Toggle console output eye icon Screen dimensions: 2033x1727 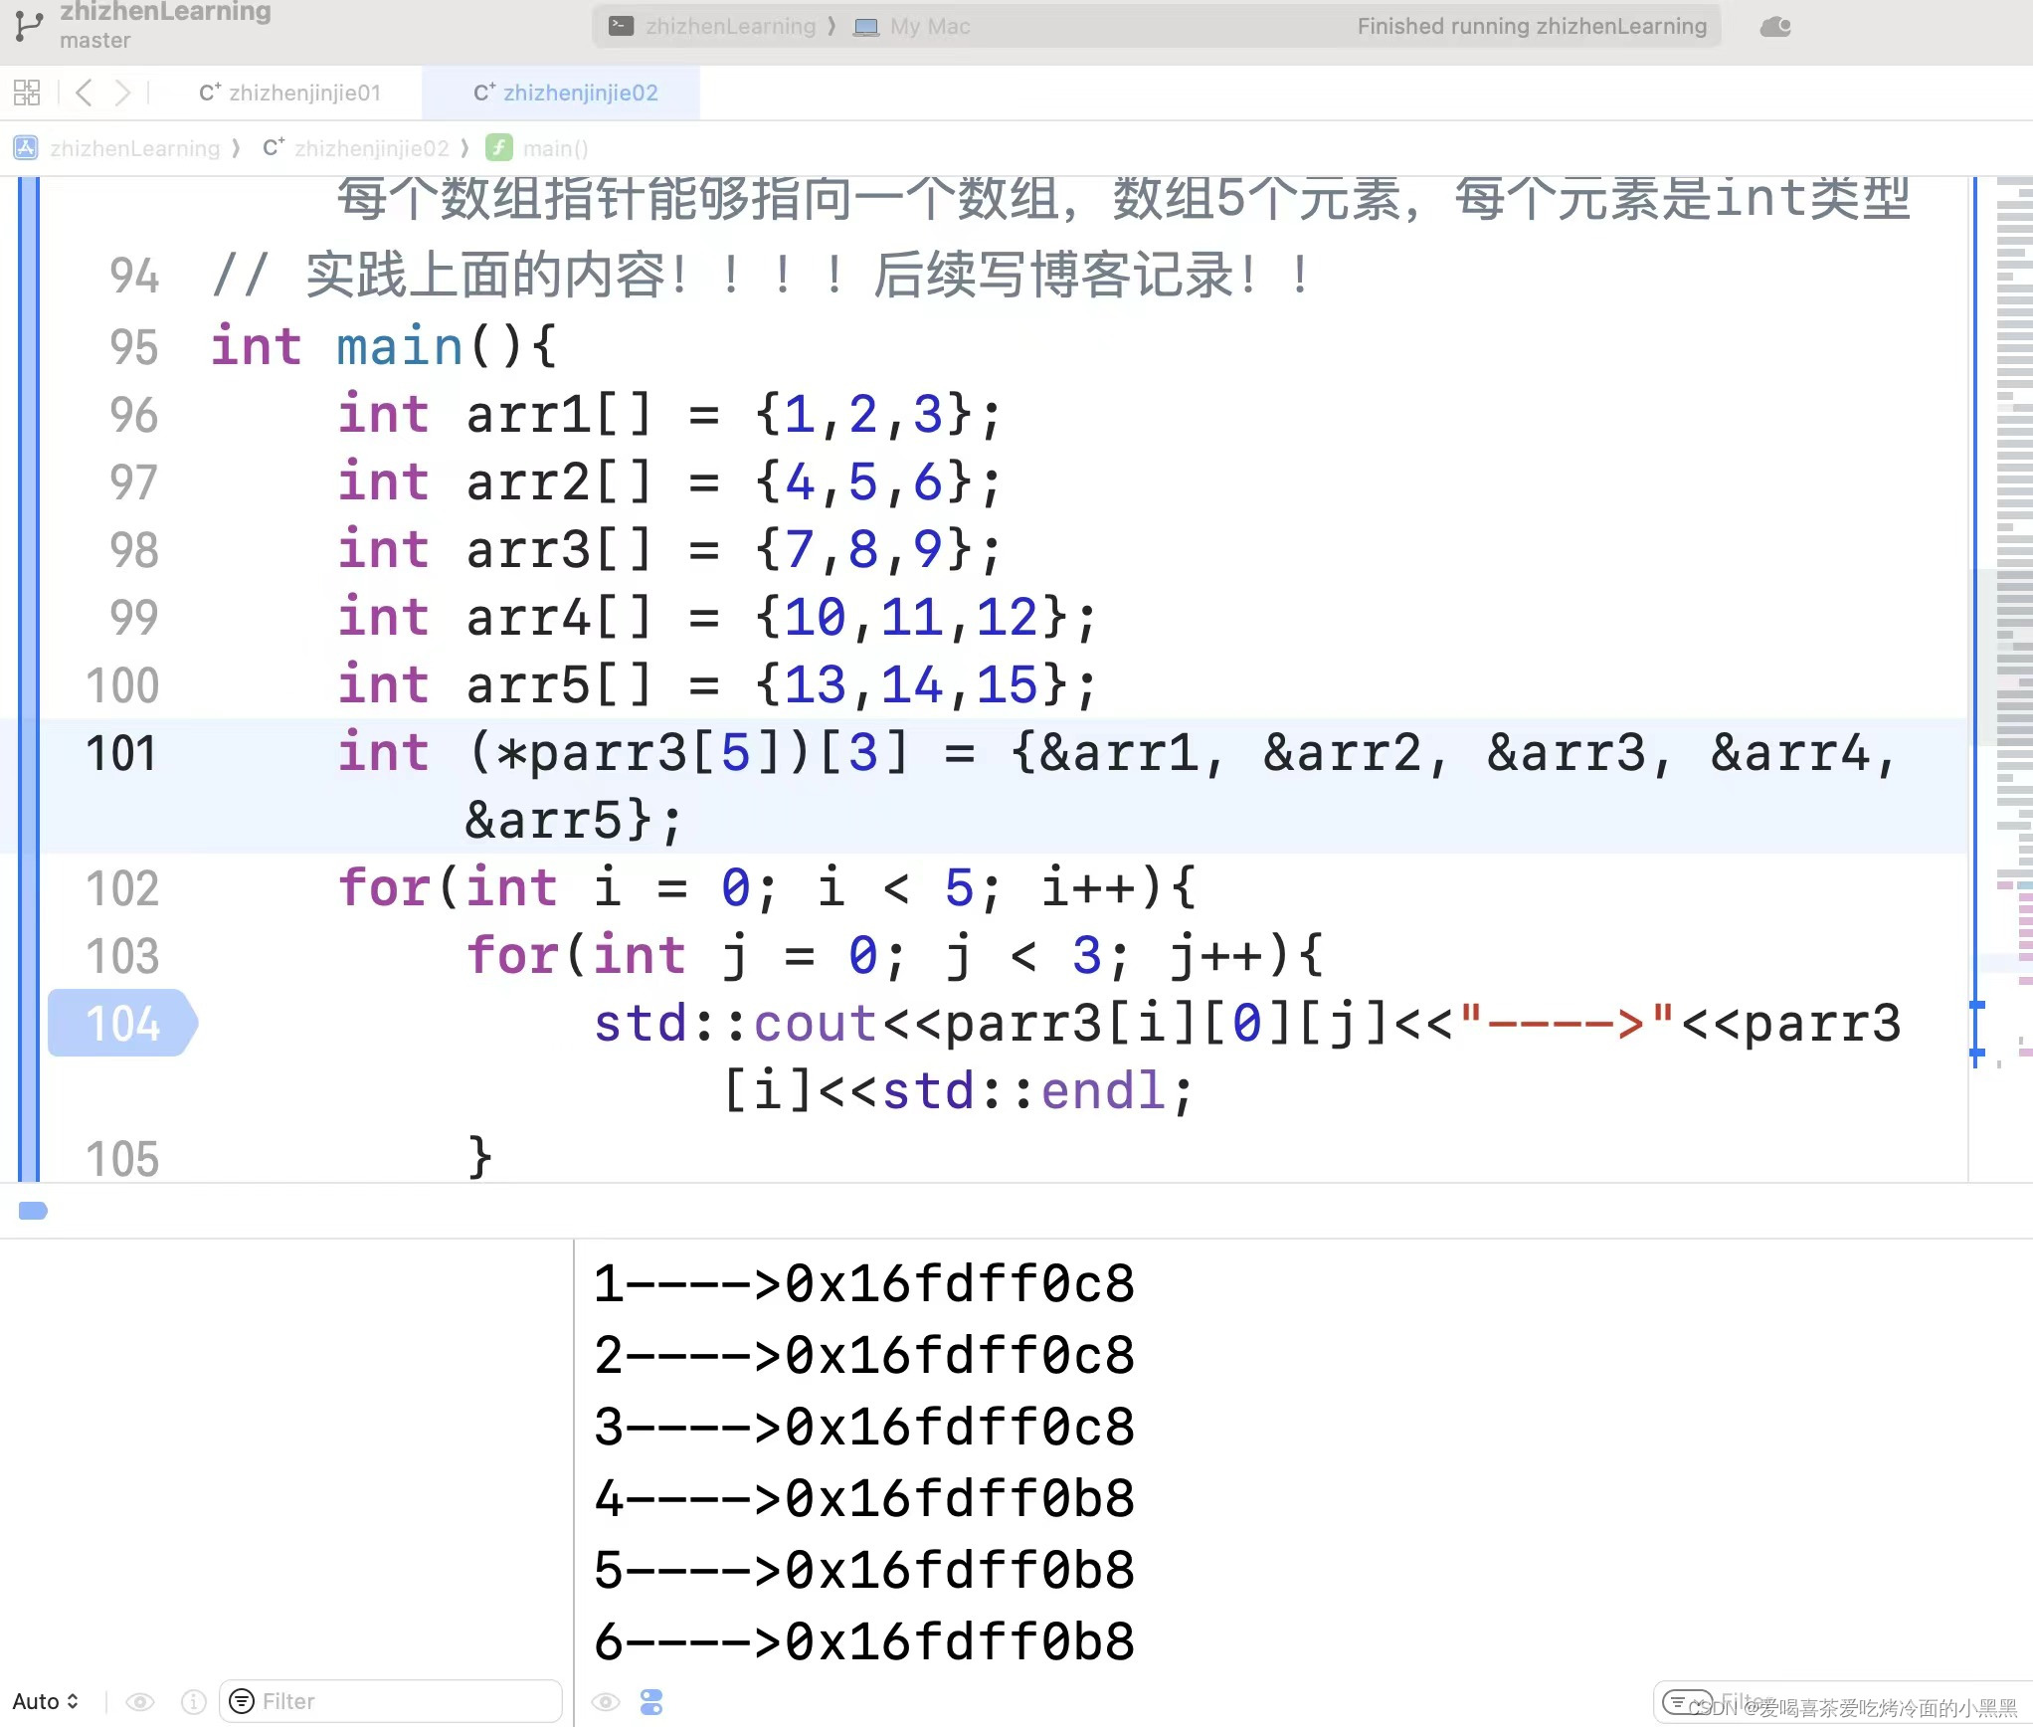[x=605, y=1702]
